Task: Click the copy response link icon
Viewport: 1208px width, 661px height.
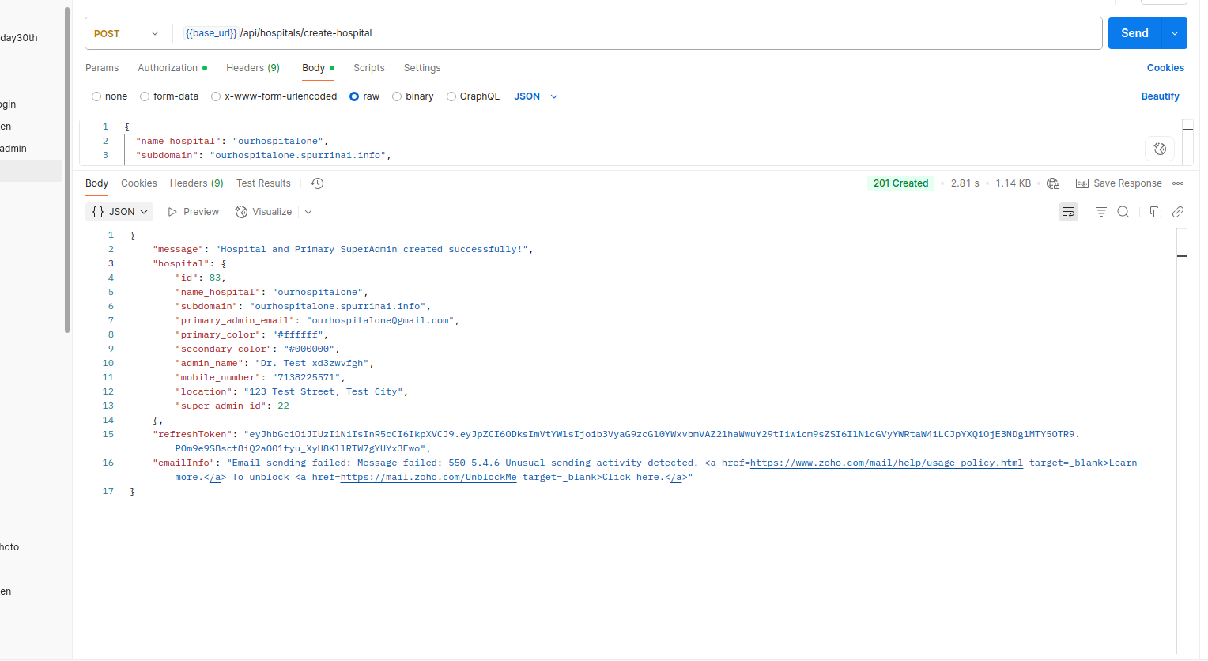Action: pos(1178,212)
